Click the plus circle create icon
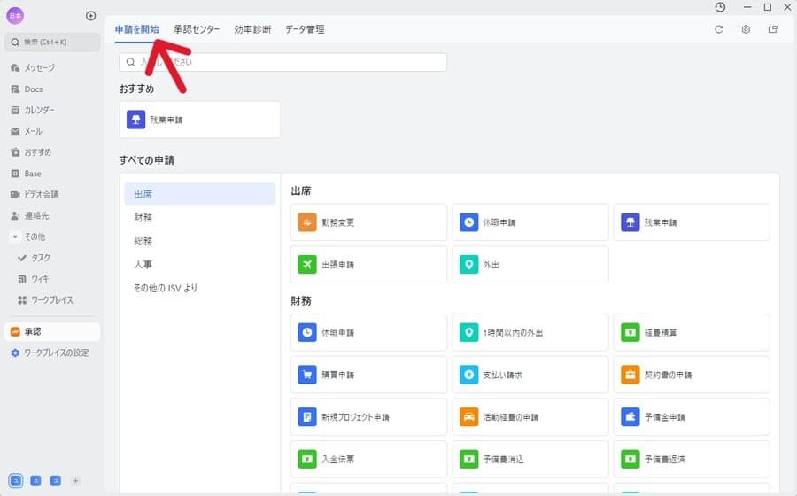Image resolution: width=797 pixels, height=496 pixels. (x=90, y=16)
